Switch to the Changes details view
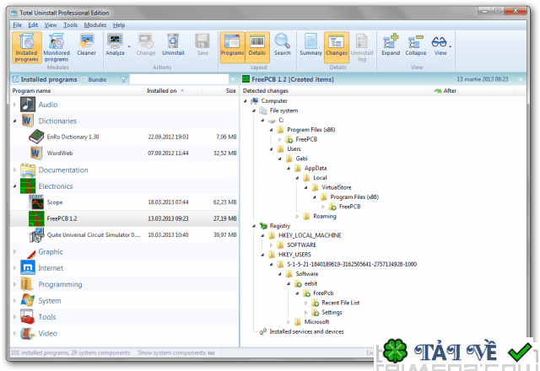The image size is (540, 371). (x=337, y=47)
